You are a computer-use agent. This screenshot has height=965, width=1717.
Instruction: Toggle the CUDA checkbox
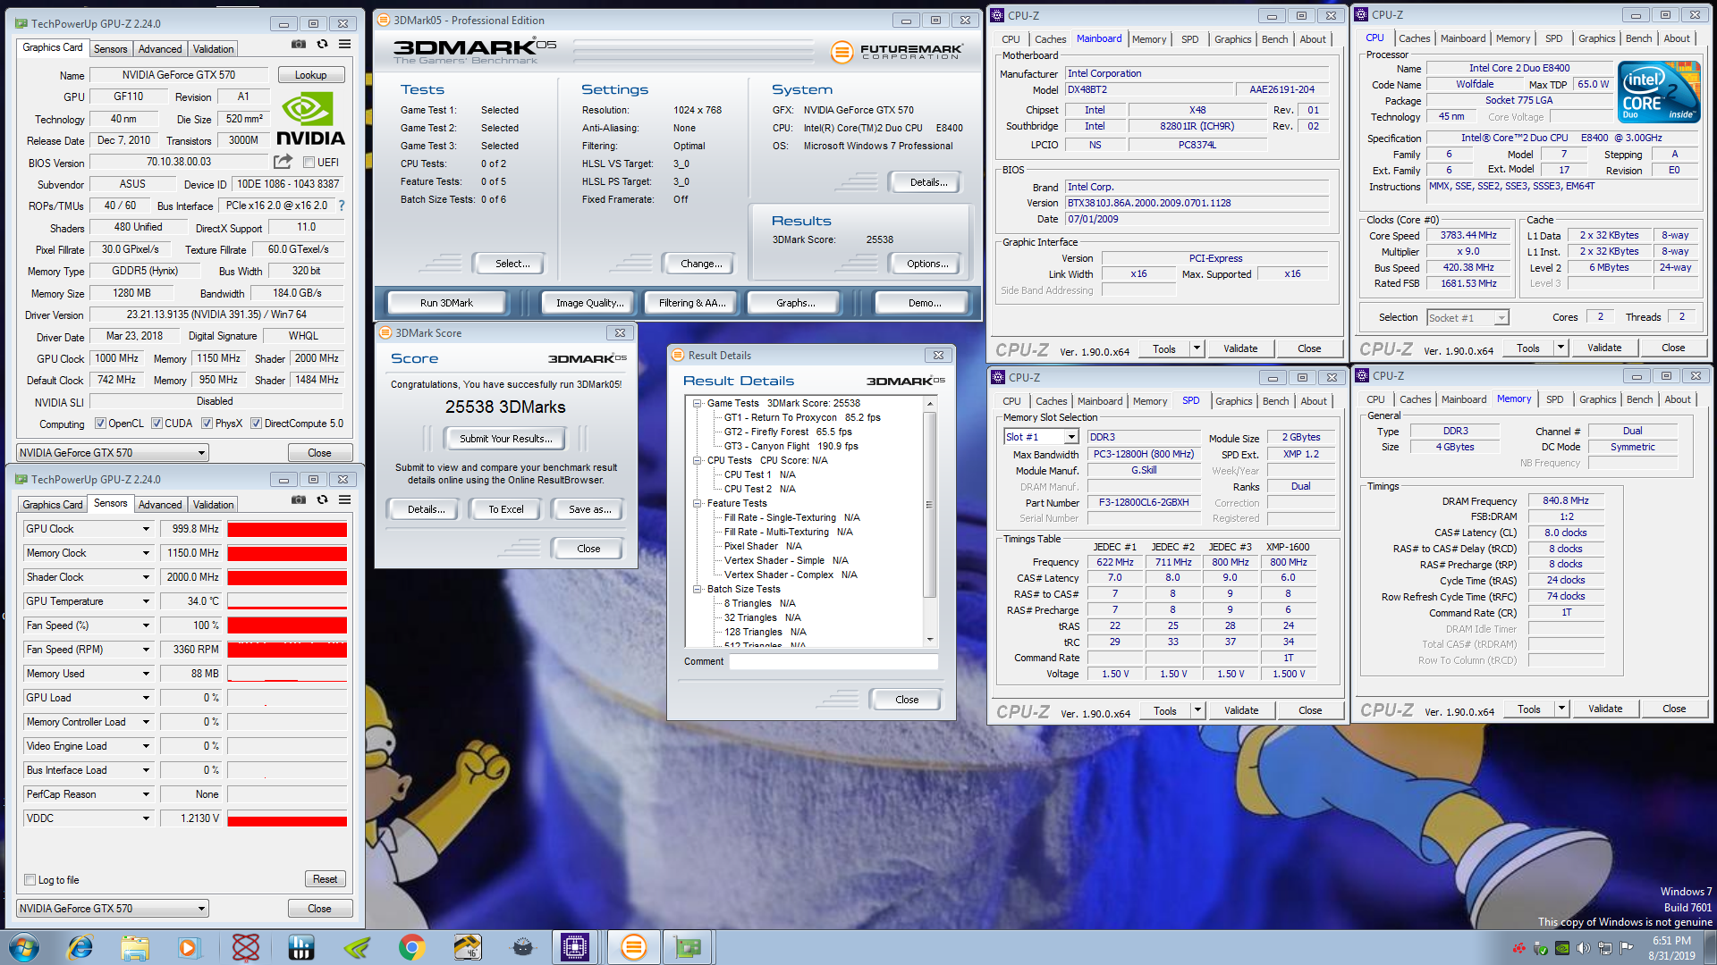[156, 424]
